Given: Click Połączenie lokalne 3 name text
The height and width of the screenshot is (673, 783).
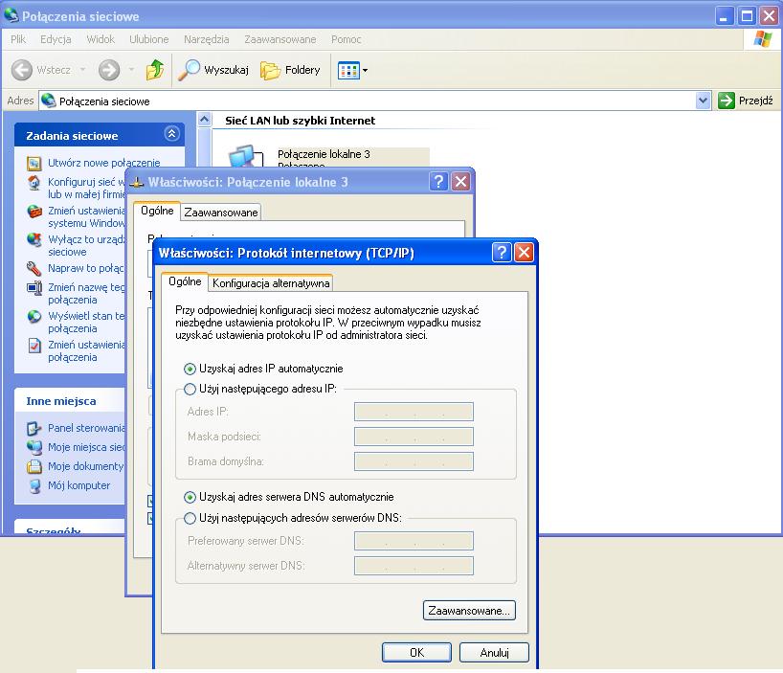Looking at the screenshot, I should point(324,154).
